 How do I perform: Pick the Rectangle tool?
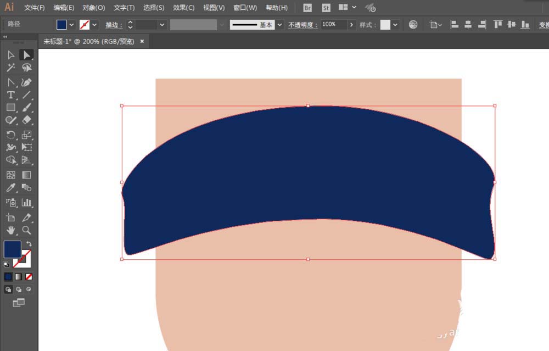point(11,107)
